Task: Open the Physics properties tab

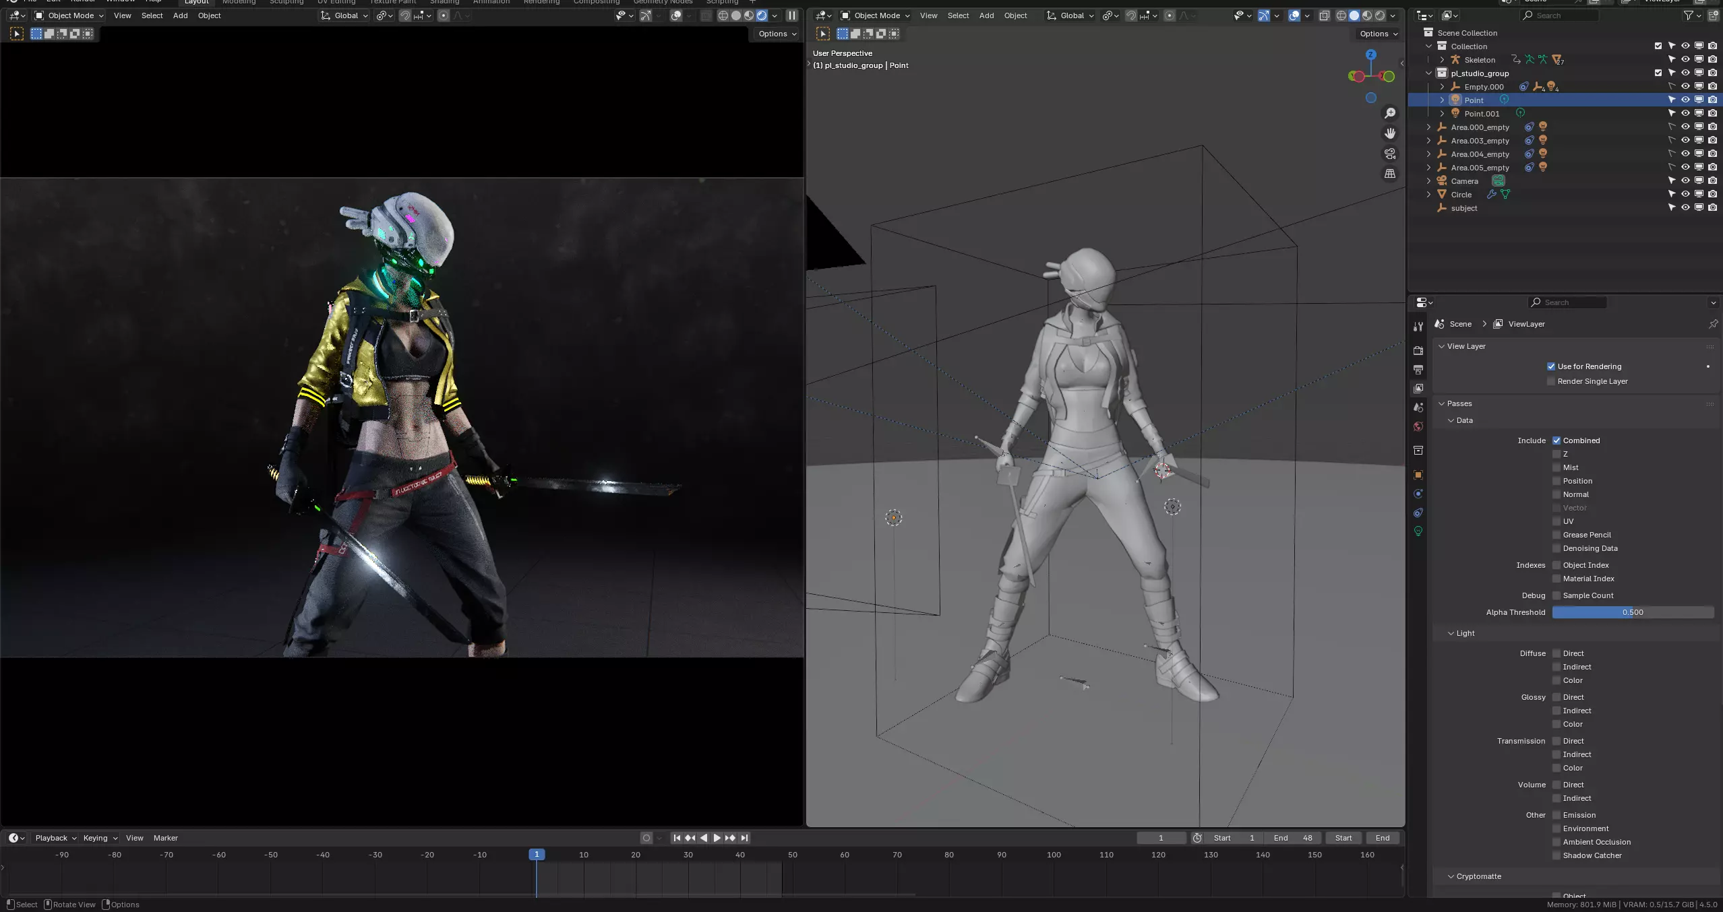Action: tap(1418, 494)
